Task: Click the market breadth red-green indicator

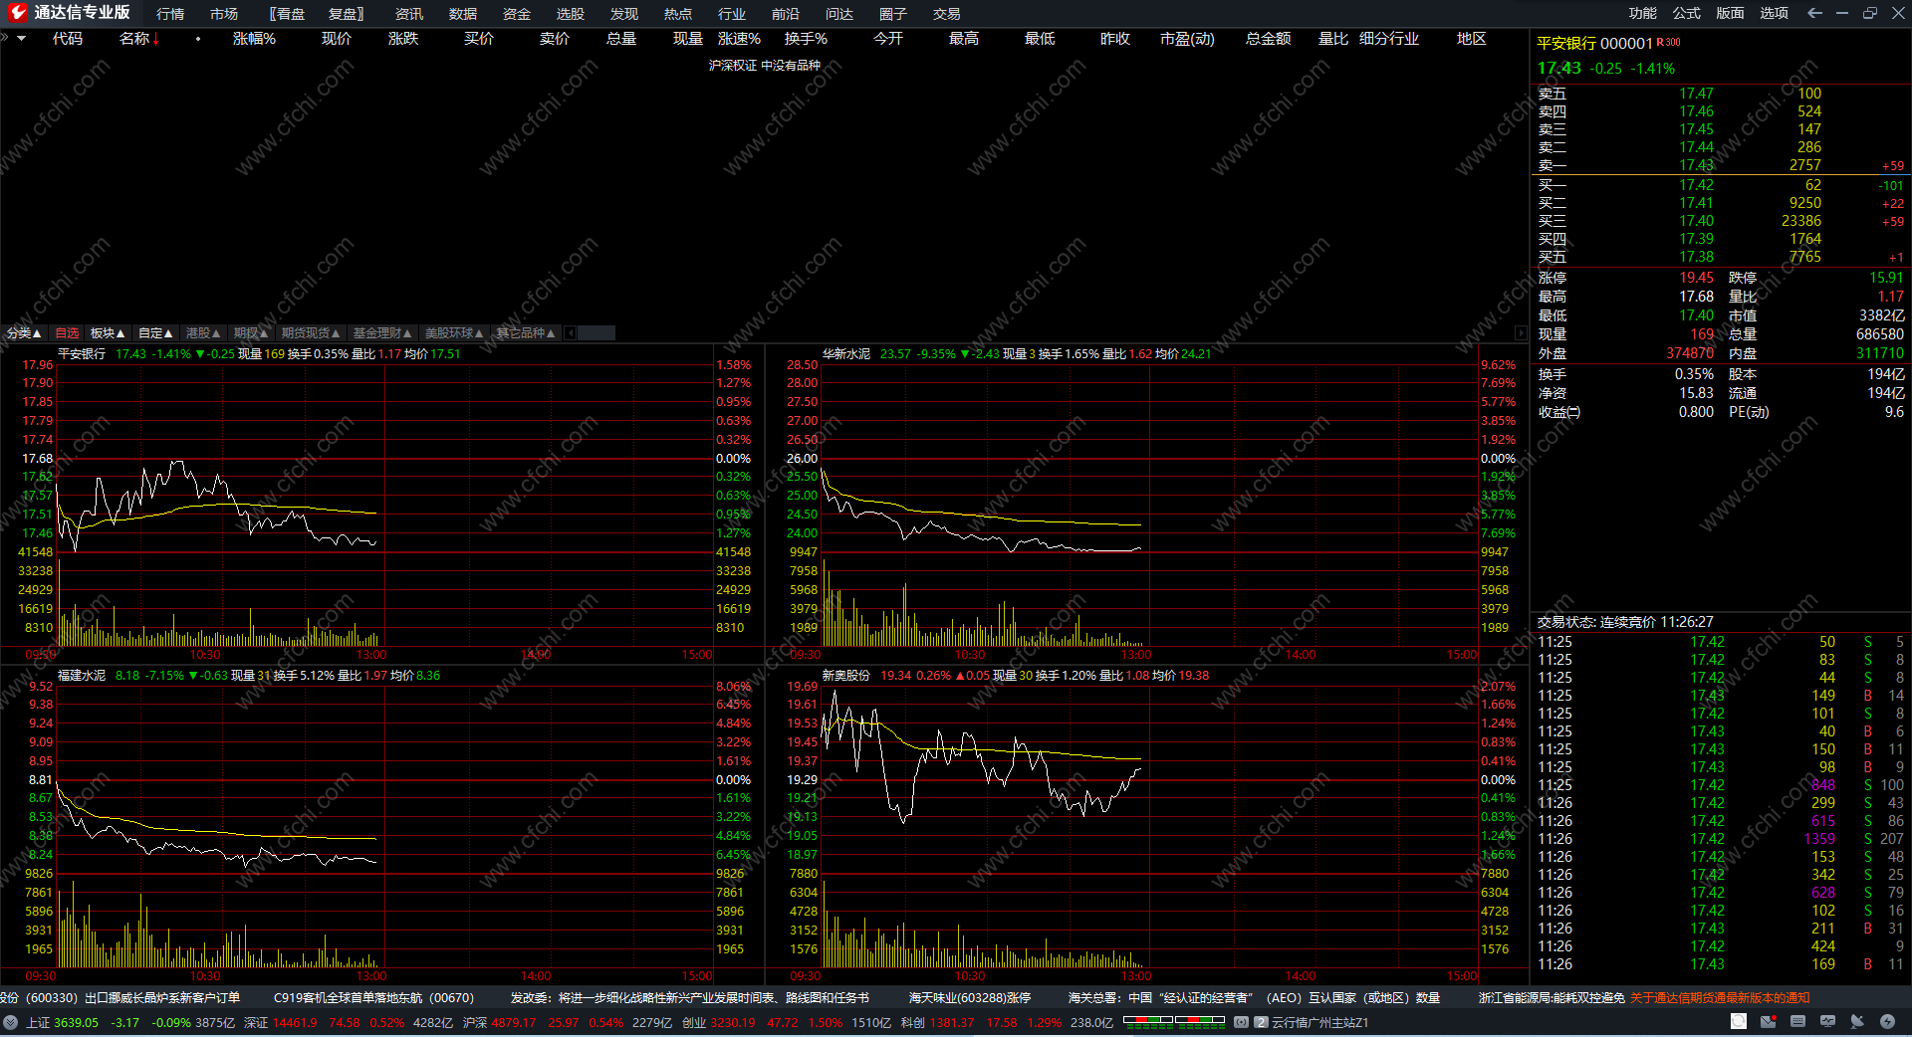Action: [1173, 1021]
